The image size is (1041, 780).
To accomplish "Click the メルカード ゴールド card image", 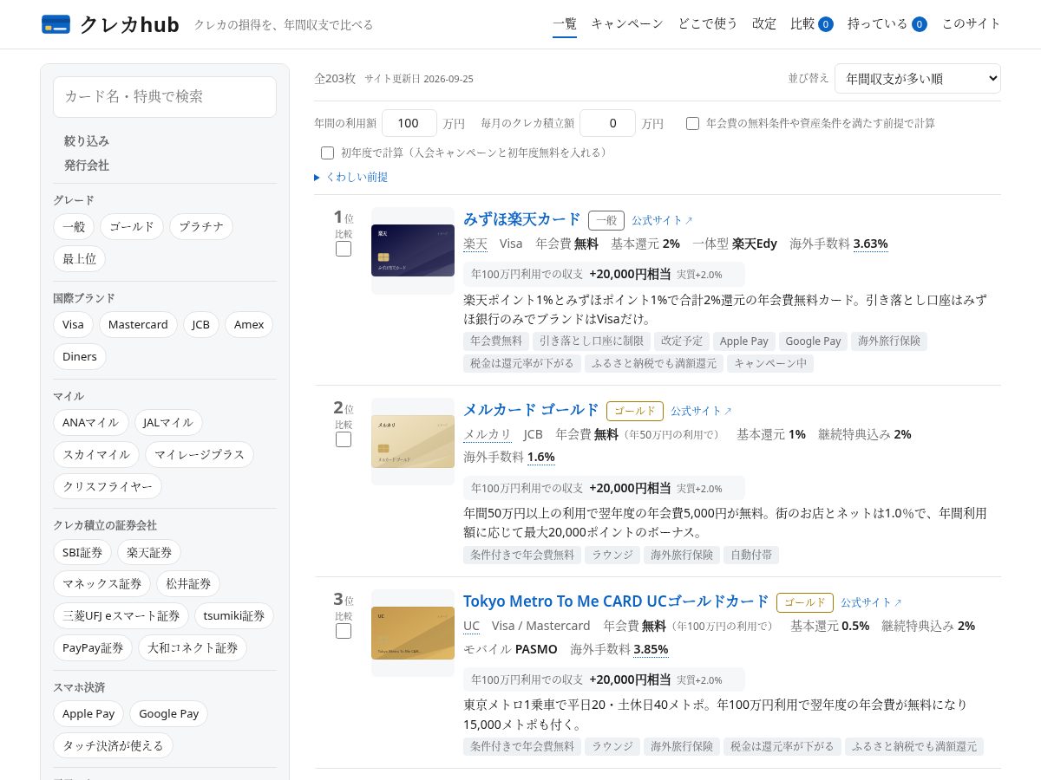I will 413,442.
